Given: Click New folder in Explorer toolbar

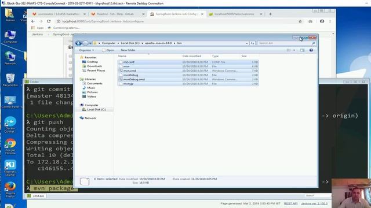Looking at the screenshot, I should tap(128, 50).
